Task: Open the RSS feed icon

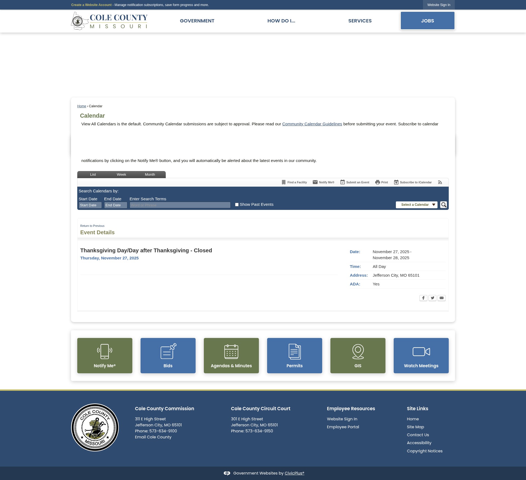Action: tap(440, 182)
